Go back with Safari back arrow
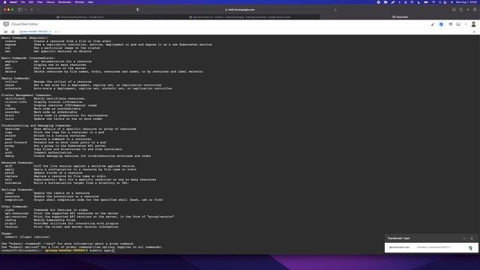This screenshot has width=480, height=270. pos(31,10)
